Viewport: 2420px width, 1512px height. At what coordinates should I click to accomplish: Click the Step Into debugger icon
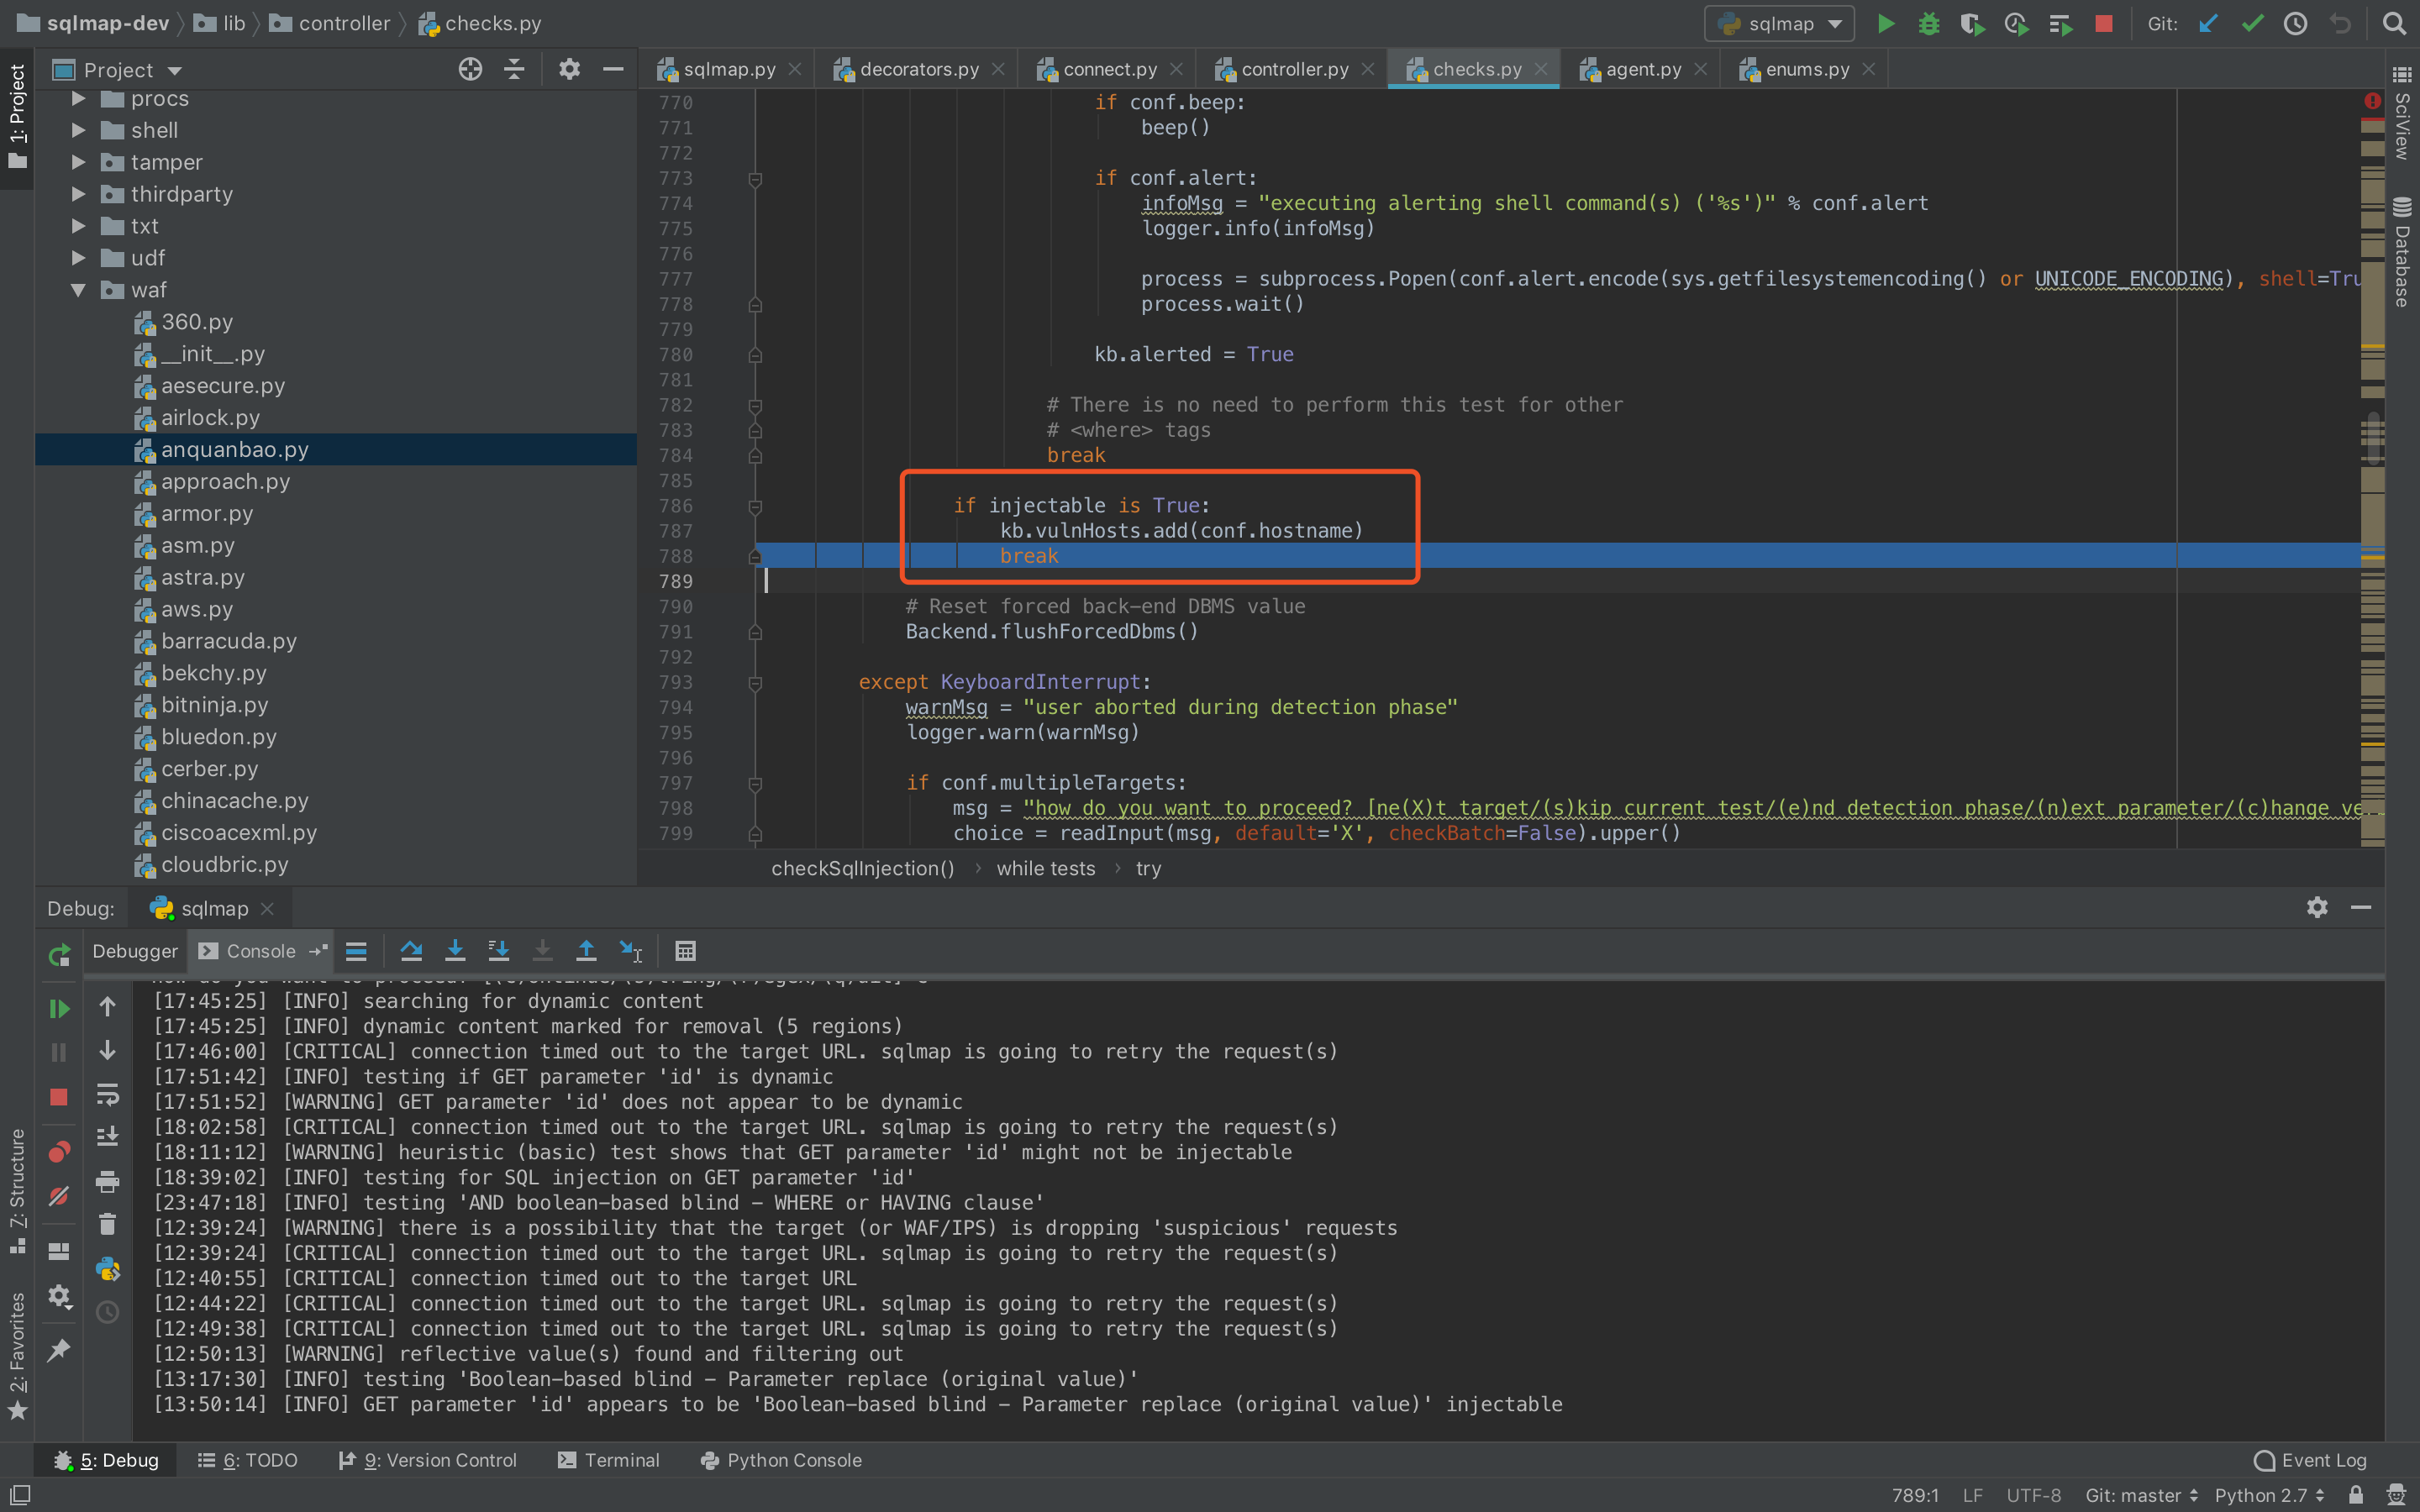455,950
